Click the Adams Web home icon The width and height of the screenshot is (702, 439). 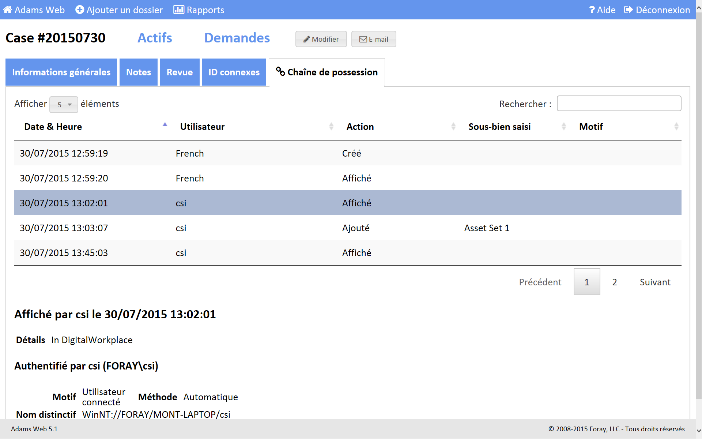tap(7, 10)
